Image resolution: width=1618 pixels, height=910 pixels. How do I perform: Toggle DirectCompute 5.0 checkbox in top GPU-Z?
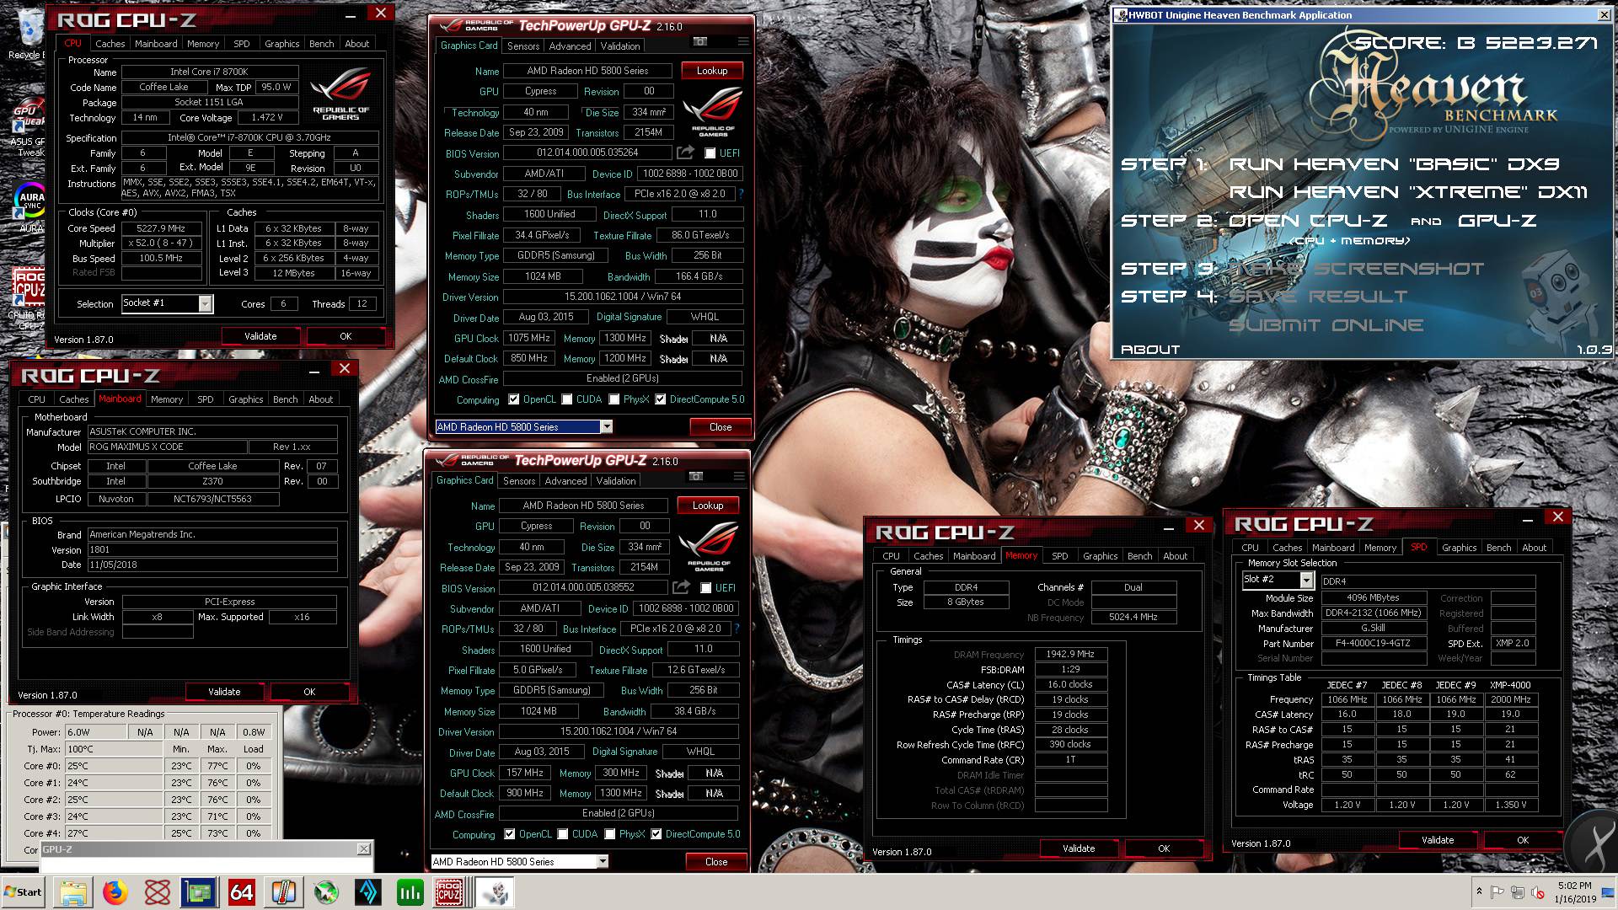coord(660,399)
